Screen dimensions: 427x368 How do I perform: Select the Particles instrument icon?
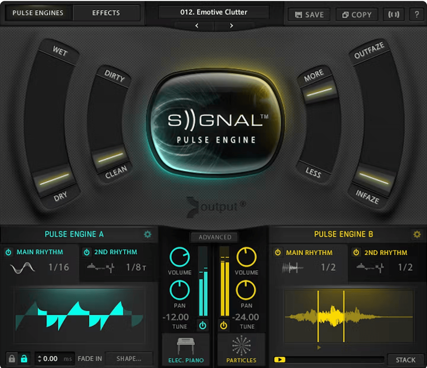tap(241, 345)
